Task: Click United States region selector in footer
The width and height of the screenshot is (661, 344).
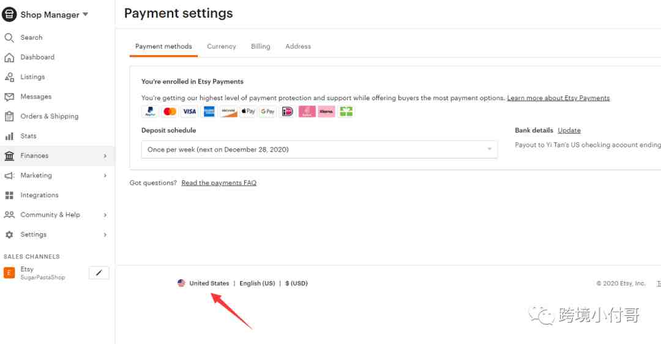Action: click(203, 284)
